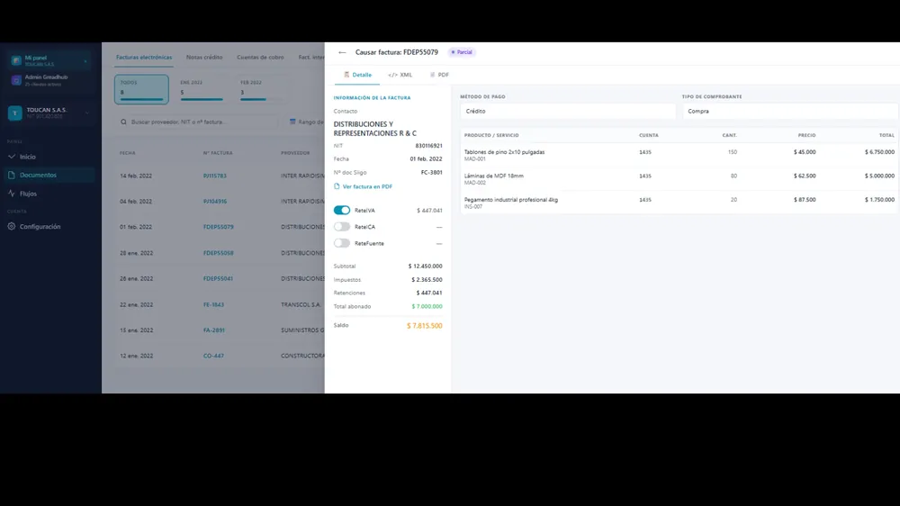
Task: Click the Documentos file icon in sidebar
Action: click(12, 175)
